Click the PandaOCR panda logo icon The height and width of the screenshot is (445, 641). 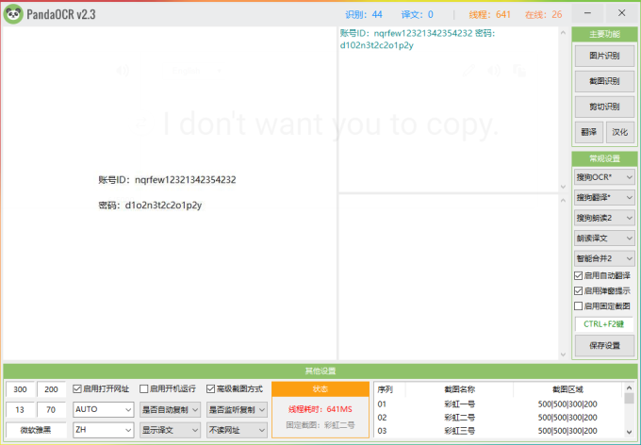(13, 14)
